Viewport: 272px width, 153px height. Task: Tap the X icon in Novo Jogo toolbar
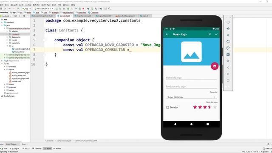click(210, 34)
